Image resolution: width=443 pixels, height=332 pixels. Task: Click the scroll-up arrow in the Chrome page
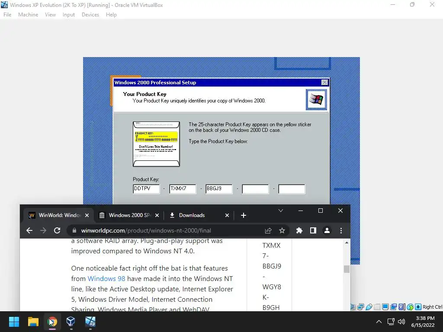347,243
